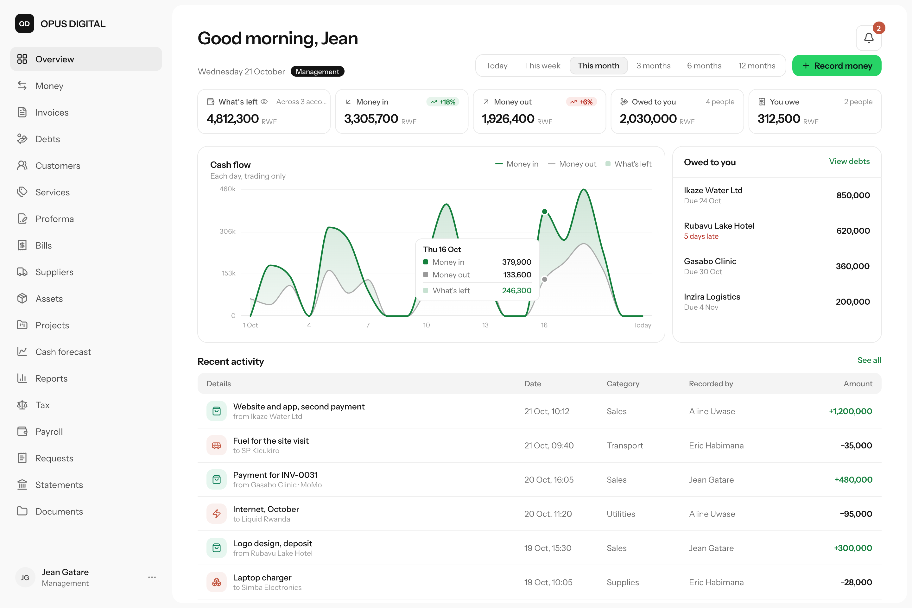
Task: Select the Assets box icon
Action: (x=22, y=298)
